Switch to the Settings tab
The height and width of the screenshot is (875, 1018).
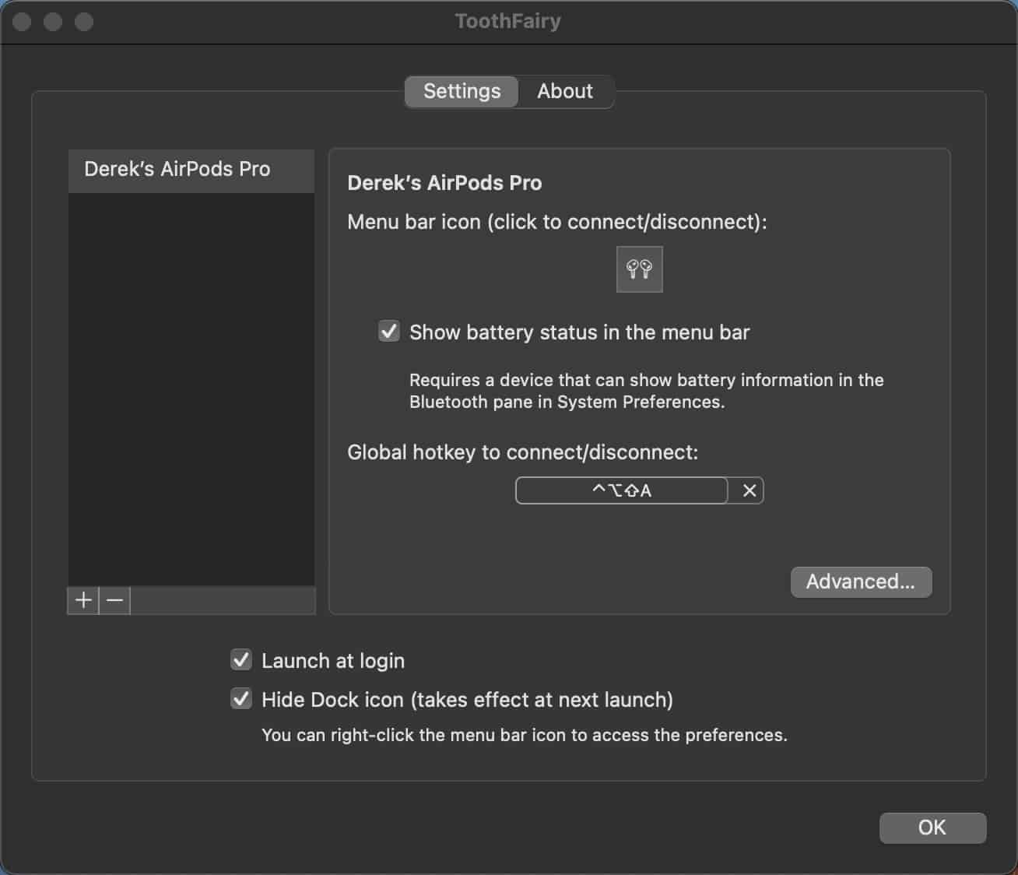pos(462,91)
